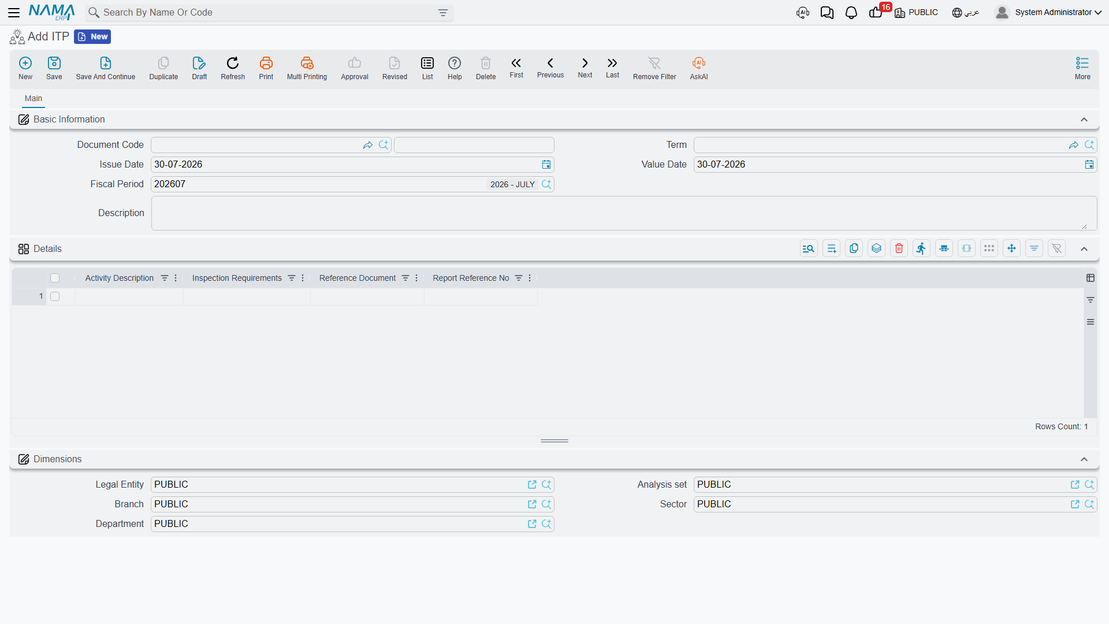Screen dimensions: 1109x624
Task: Open Analysis set record link icon
Action: tap(1075, 485)
